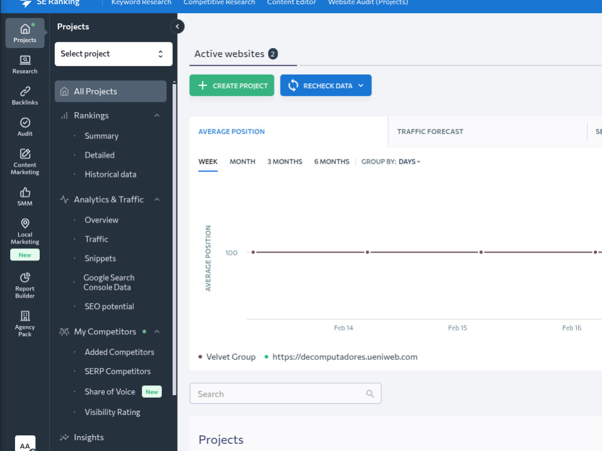This screenshot has height=451, width=602.
Task: Collapse the Projects side panel arrow
Action: coord(178,26)
